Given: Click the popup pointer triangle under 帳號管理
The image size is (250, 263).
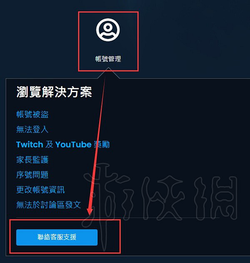Looking at the screenshot, I should pyautogui.click(x=108, y=73).
